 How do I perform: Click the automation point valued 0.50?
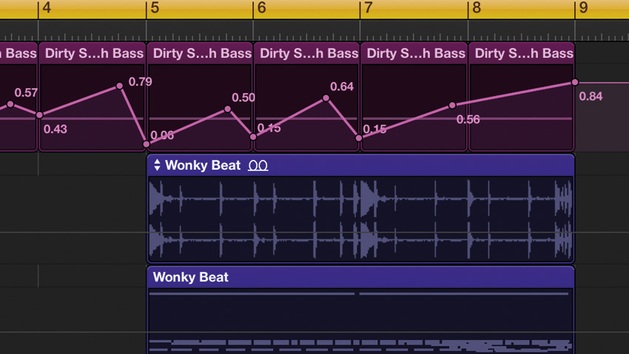(227, 109)
